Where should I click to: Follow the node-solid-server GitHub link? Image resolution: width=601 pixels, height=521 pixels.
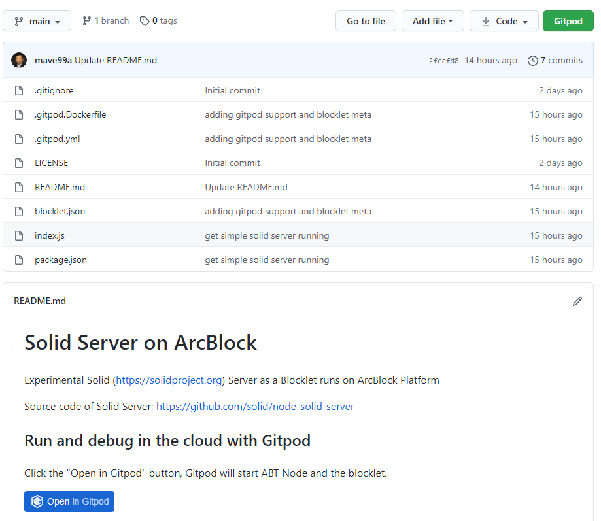255,406
